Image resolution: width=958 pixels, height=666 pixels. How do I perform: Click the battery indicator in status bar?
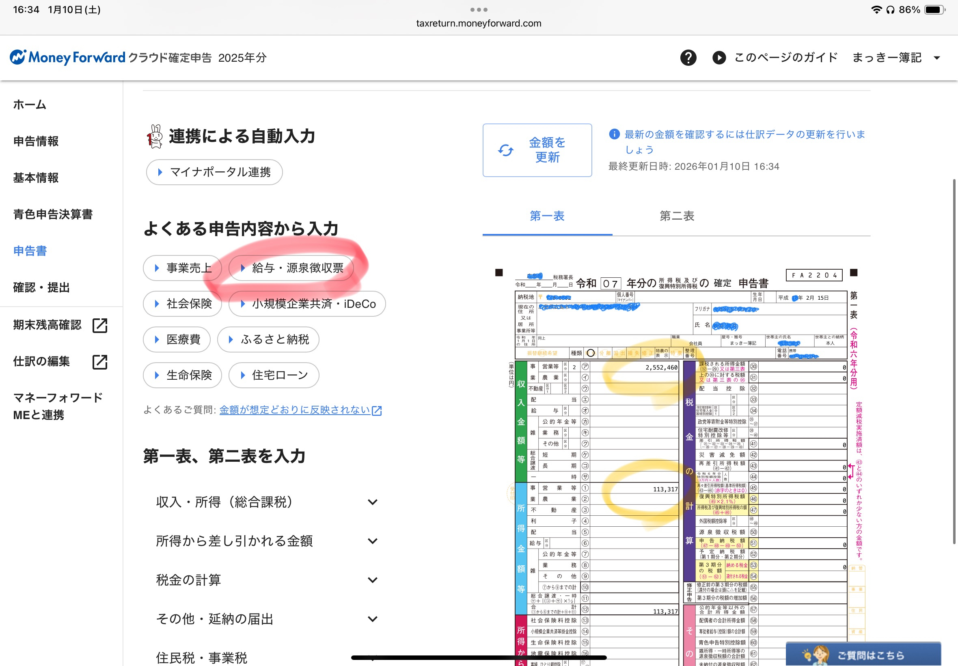934,10
